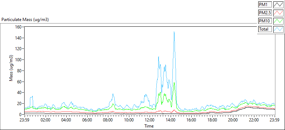Viewport: 285px width, 130px height.
Task: Click the 80 Y-axis tick value
Action: pos(20,71)
